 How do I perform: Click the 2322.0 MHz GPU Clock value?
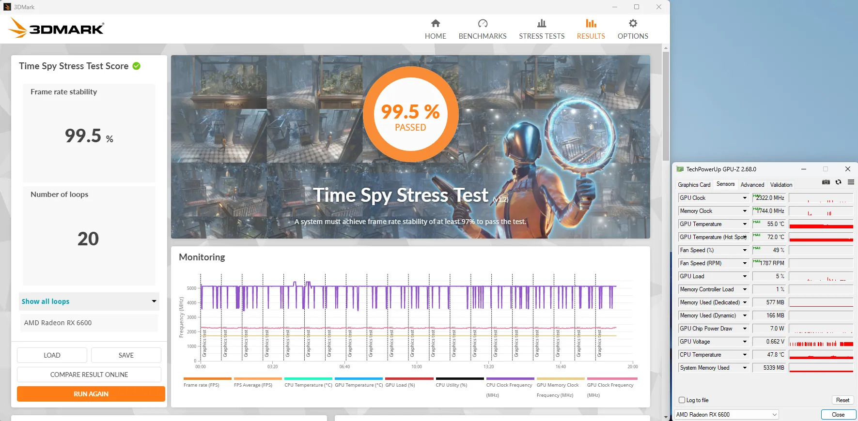click(x=768, y=198)
